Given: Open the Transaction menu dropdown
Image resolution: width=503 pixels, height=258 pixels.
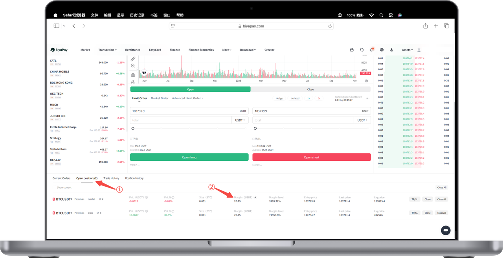Looking at the screenshot, I should click(107, 50).
